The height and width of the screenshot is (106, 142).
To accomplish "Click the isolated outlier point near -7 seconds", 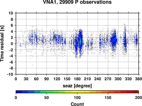I will pos(32,65).
